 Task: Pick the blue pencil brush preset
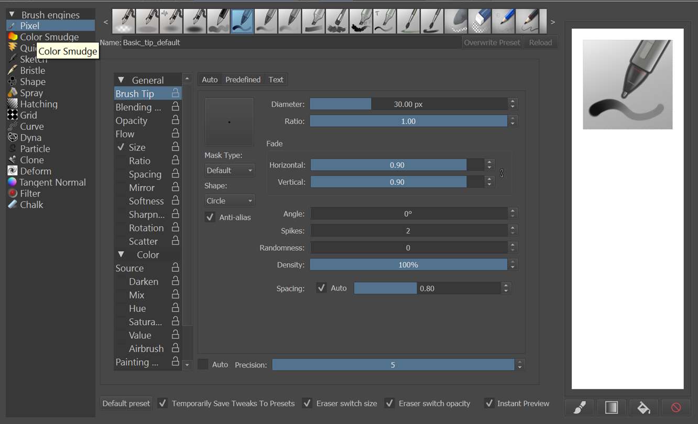point(504,21)
